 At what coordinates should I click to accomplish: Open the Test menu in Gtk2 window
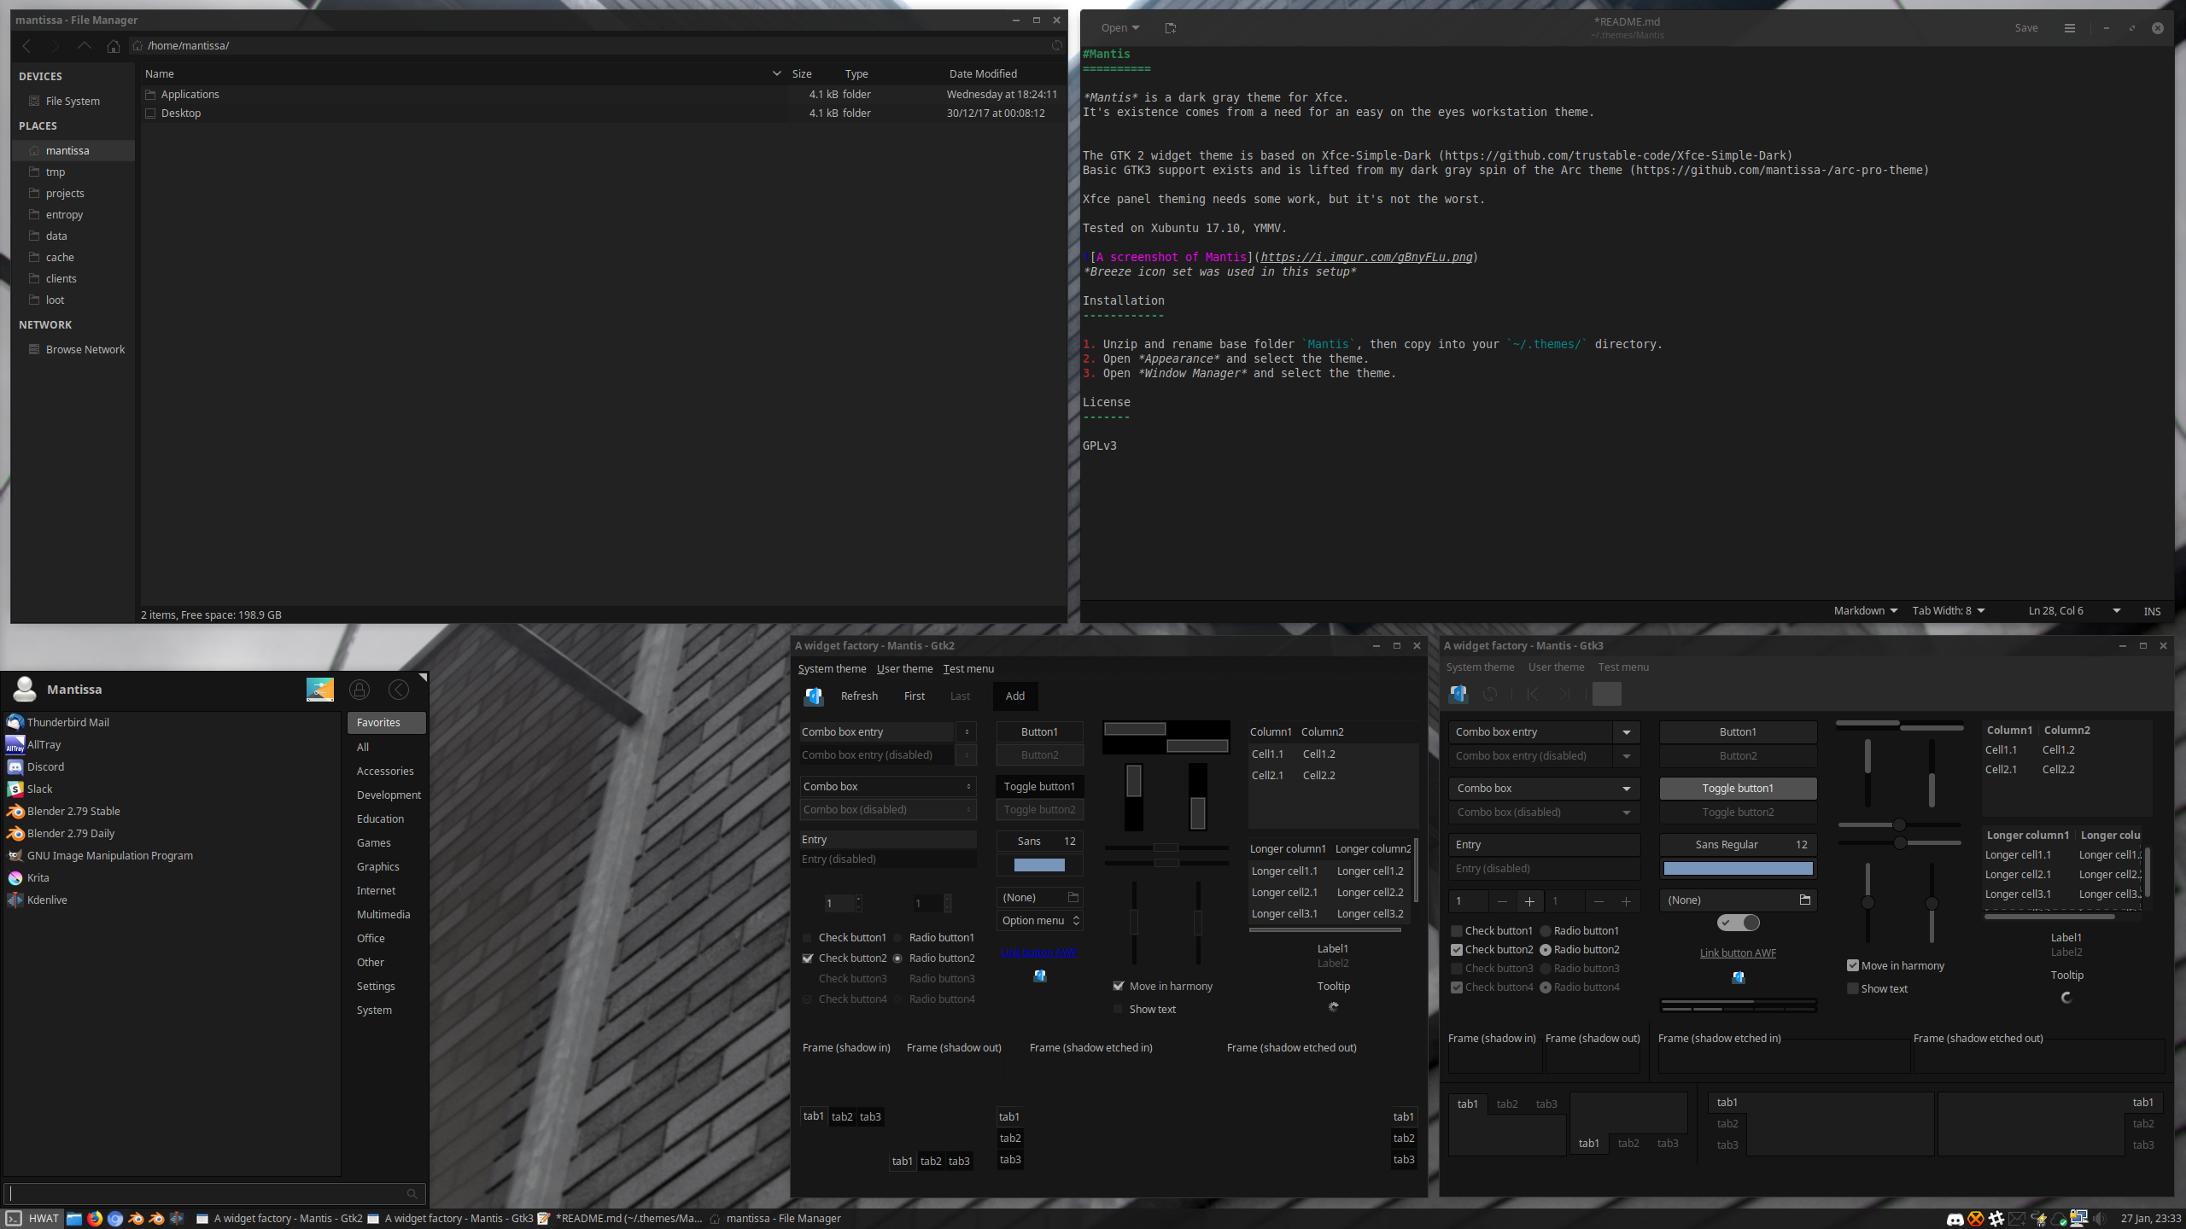coord(968,669)
